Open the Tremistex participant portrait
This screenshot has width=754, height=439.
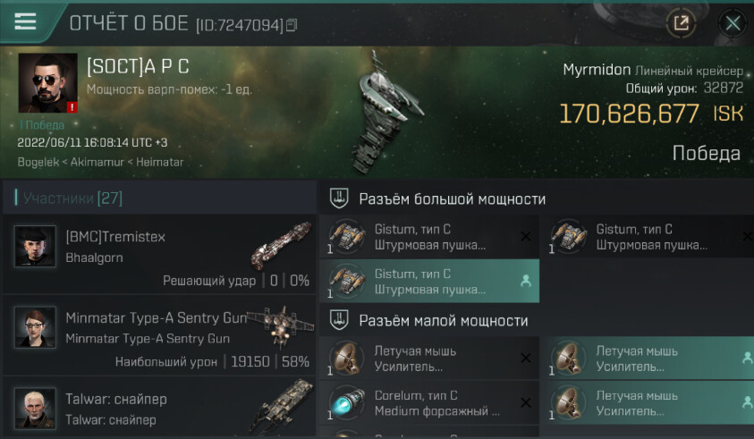(x=35, y=246)
